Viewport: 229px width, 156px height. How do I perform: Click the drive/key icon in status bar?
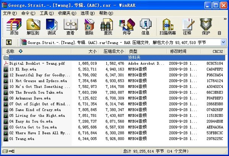(8, 151)
